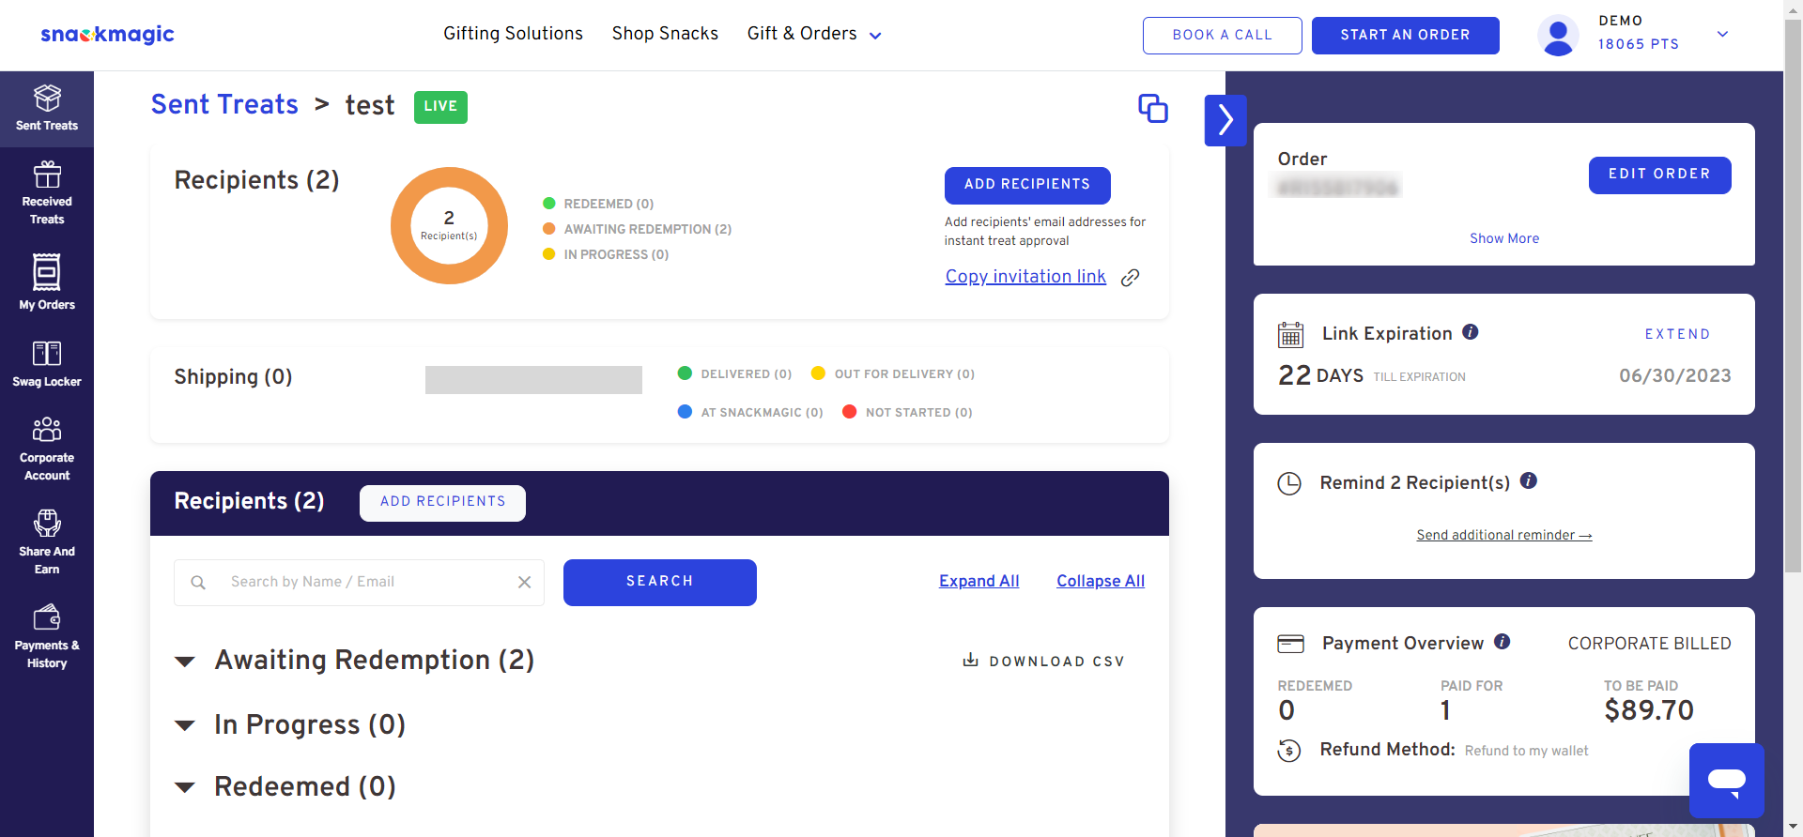
Task: Collapse the In Progress section
Action: 185,725
